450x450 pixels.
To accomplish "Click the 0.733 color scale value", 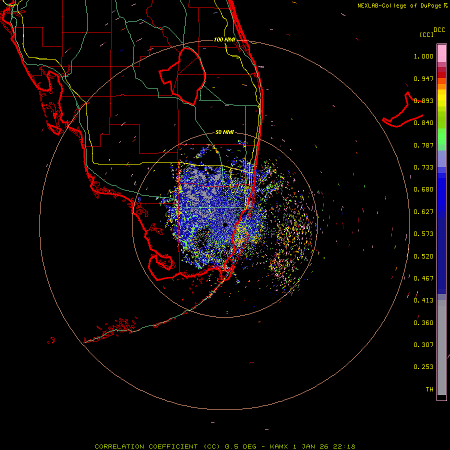I will coord(423,167).
